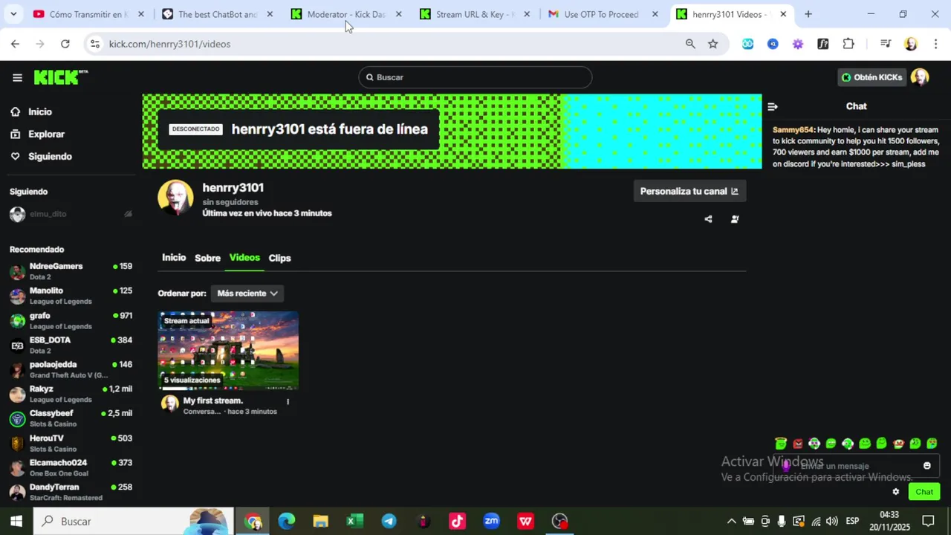Click the share icon under Personaliza tu canal
Image resolution: width=951 pixels, height=535 pixels.
point(708,219)
